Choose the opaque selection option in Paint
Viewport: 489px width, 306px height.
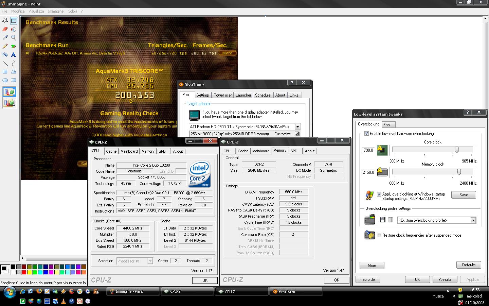(x=10, y=92)
